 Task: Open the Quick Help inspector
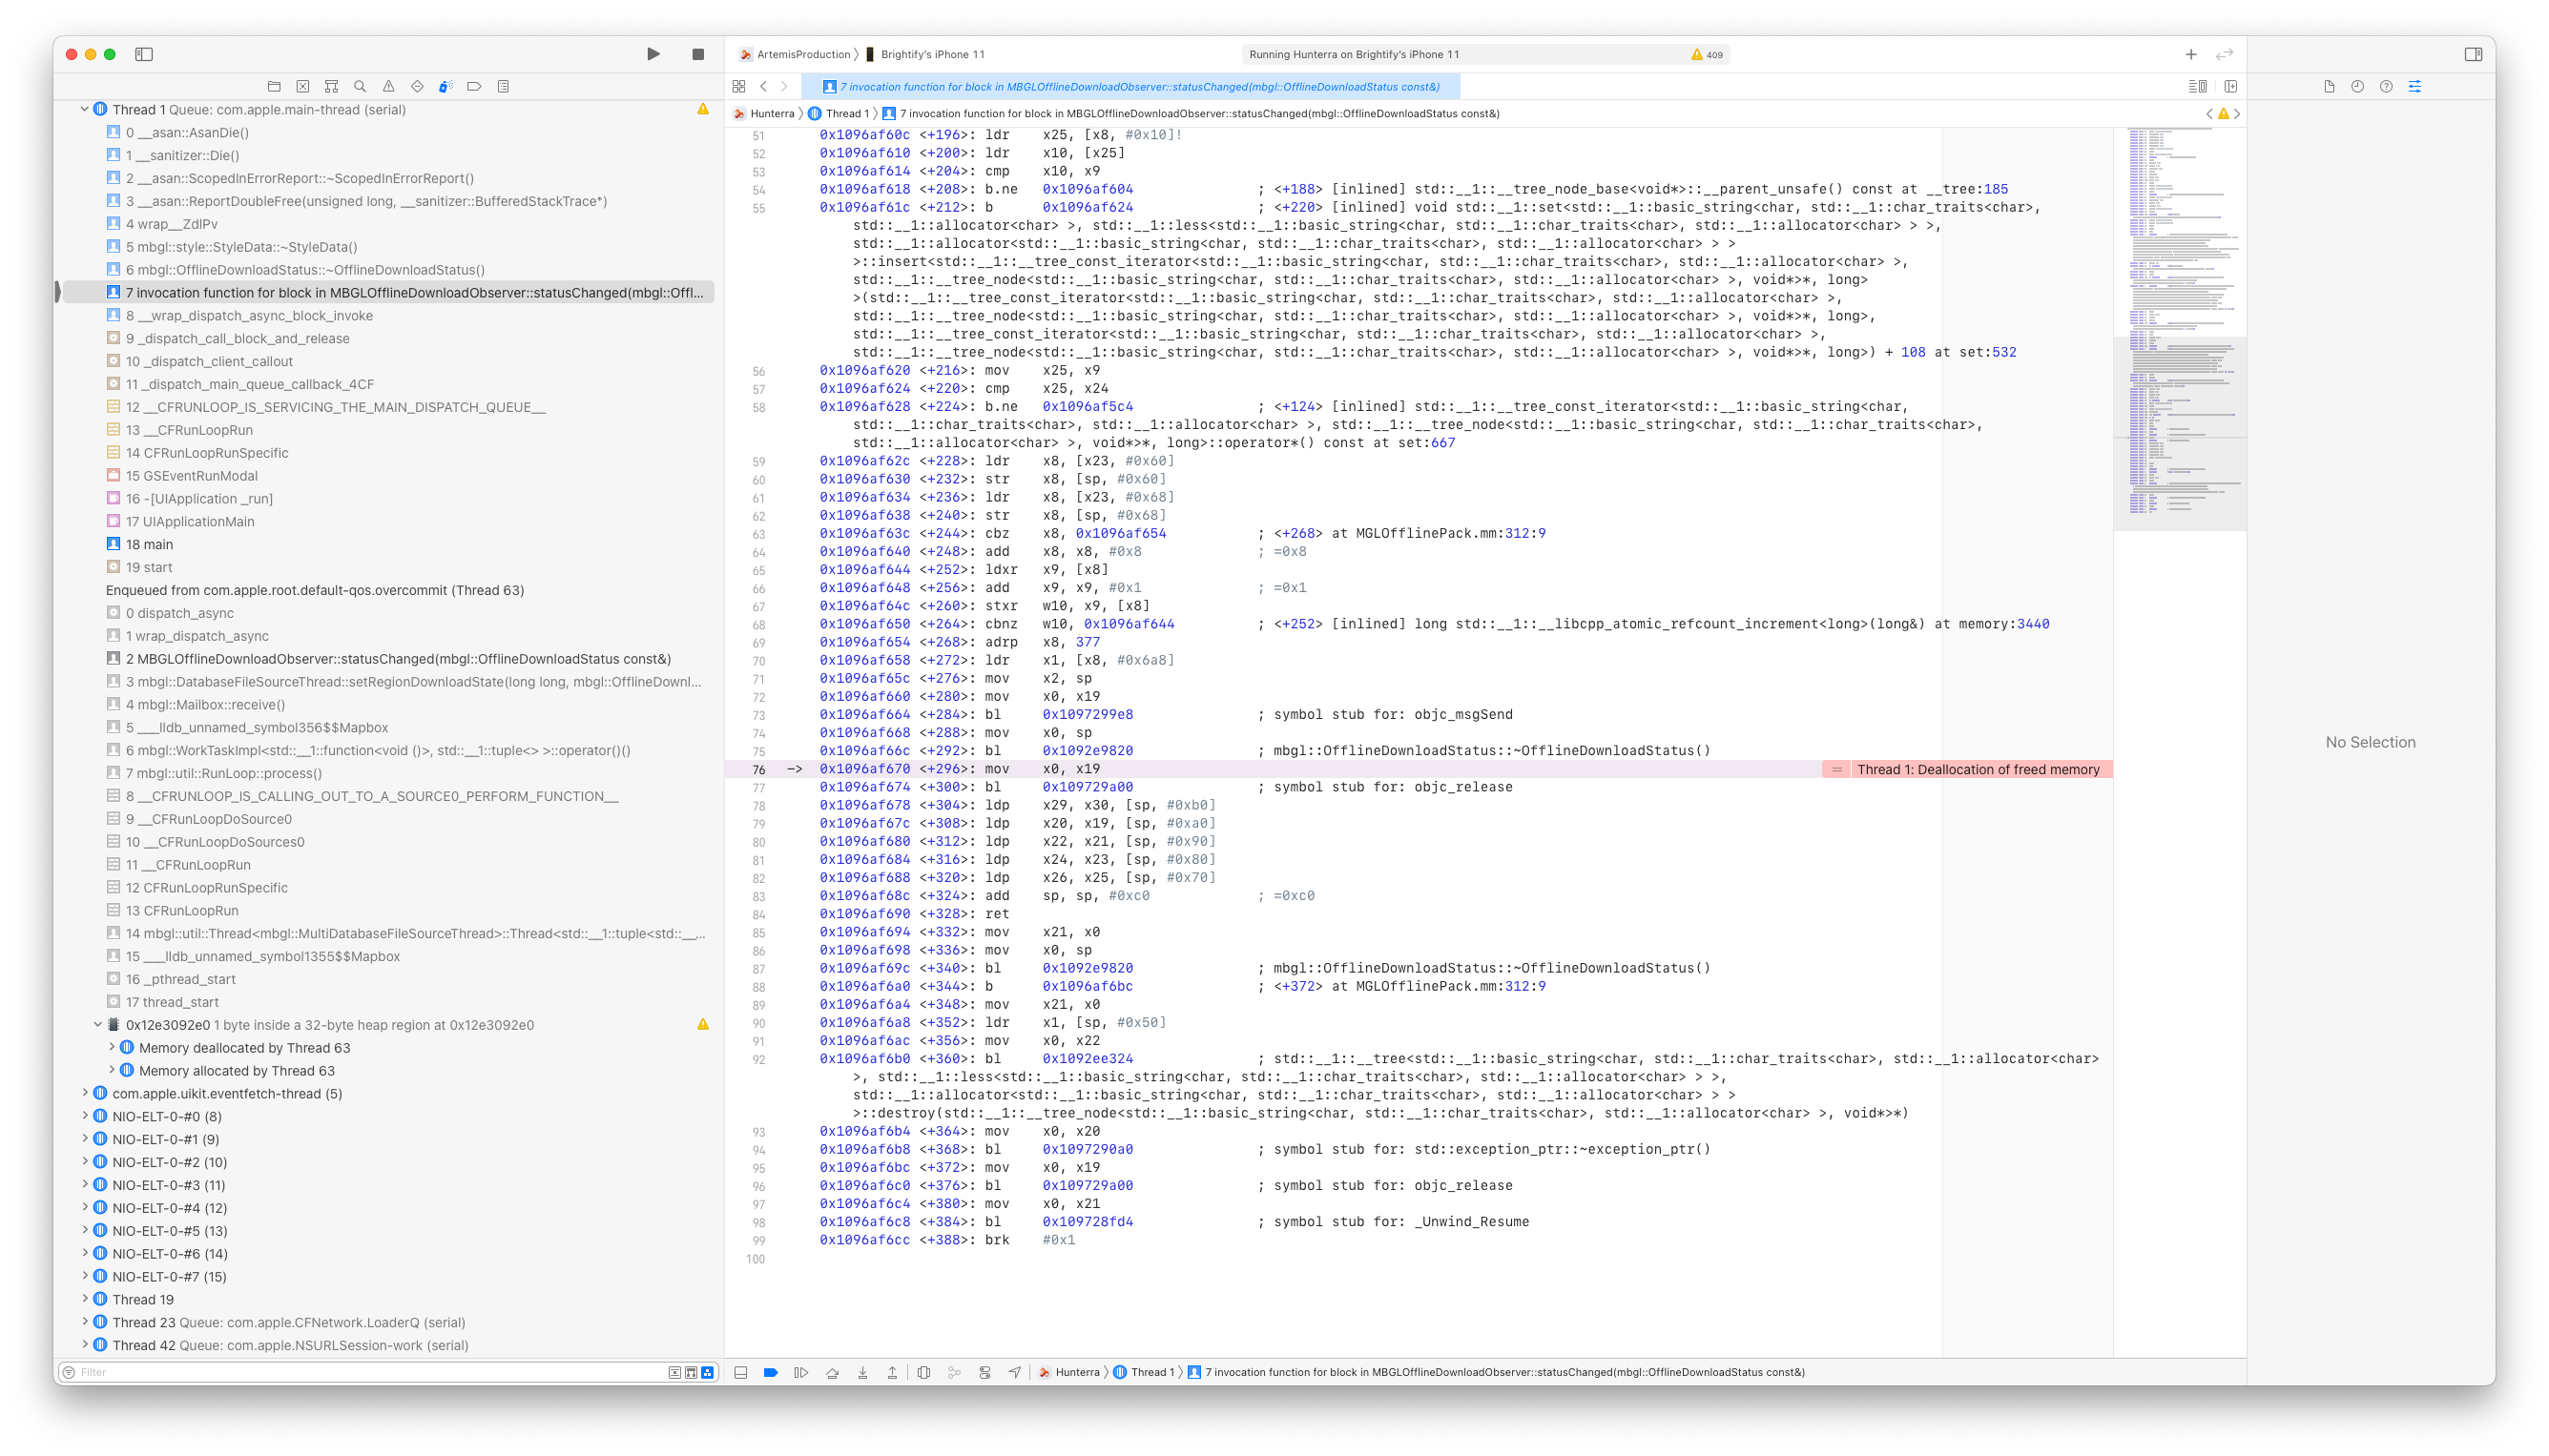click(2385, 86)
